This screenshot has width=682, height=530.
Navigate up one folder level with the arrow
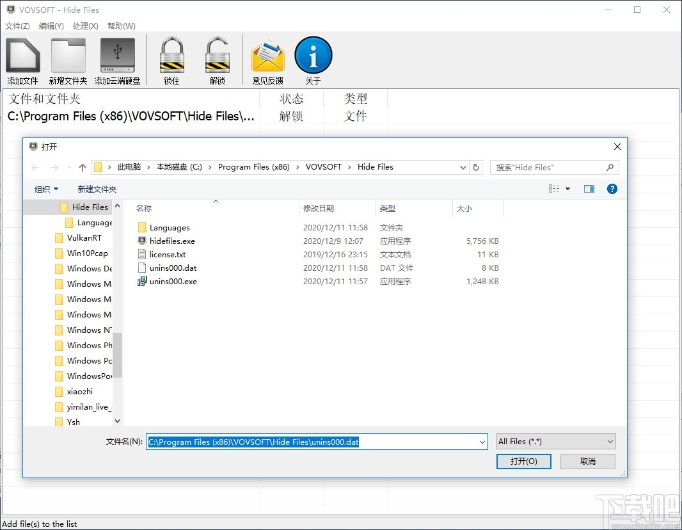point(82,166)
